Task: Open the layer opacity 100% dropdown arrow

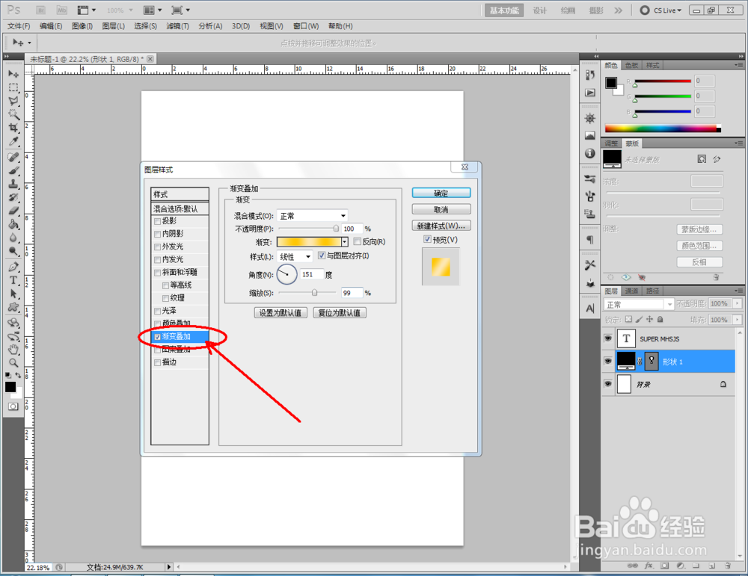Action: coord(738,303)
